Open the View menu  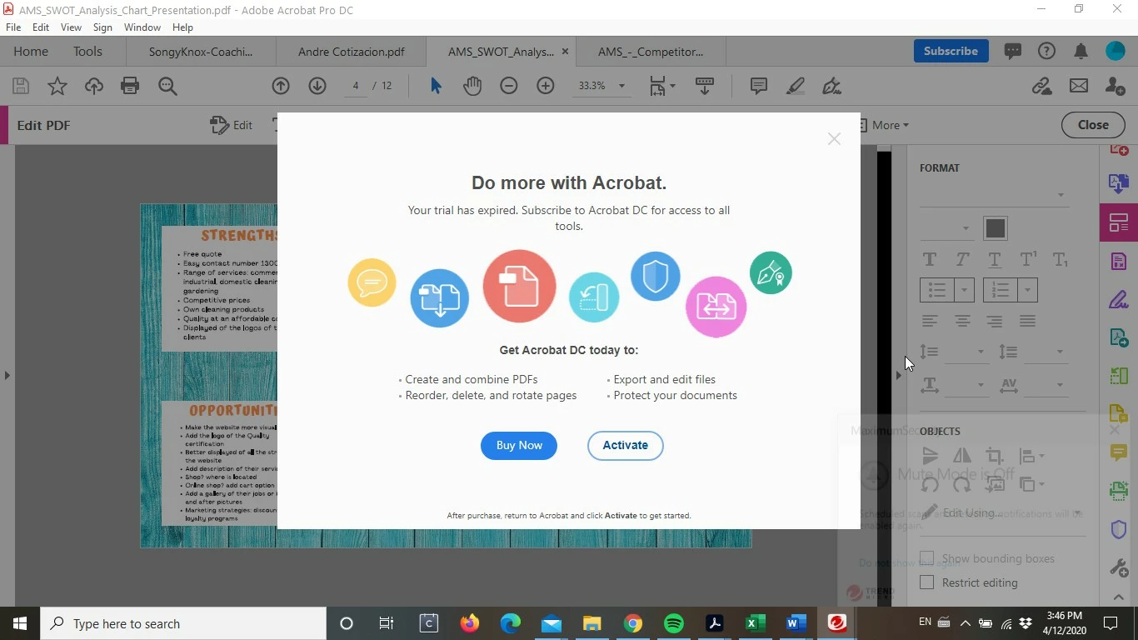click(x=71, y=27)
